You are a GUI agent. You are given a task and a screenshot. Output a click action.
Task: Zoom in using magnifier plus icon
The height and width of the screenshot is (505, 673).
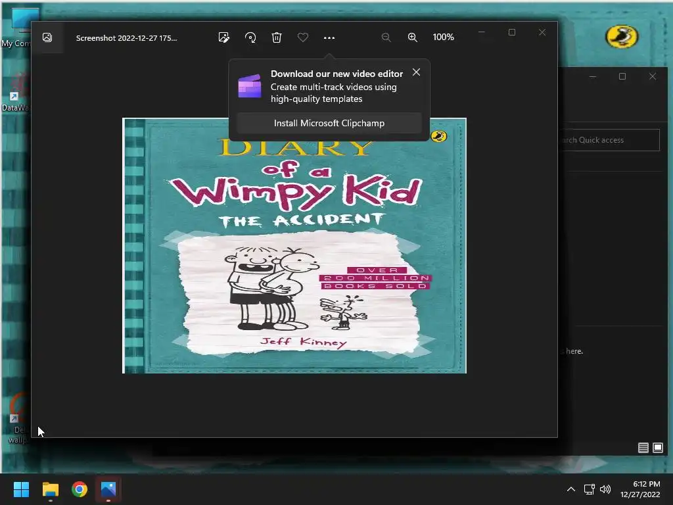[x=413, y=37]
